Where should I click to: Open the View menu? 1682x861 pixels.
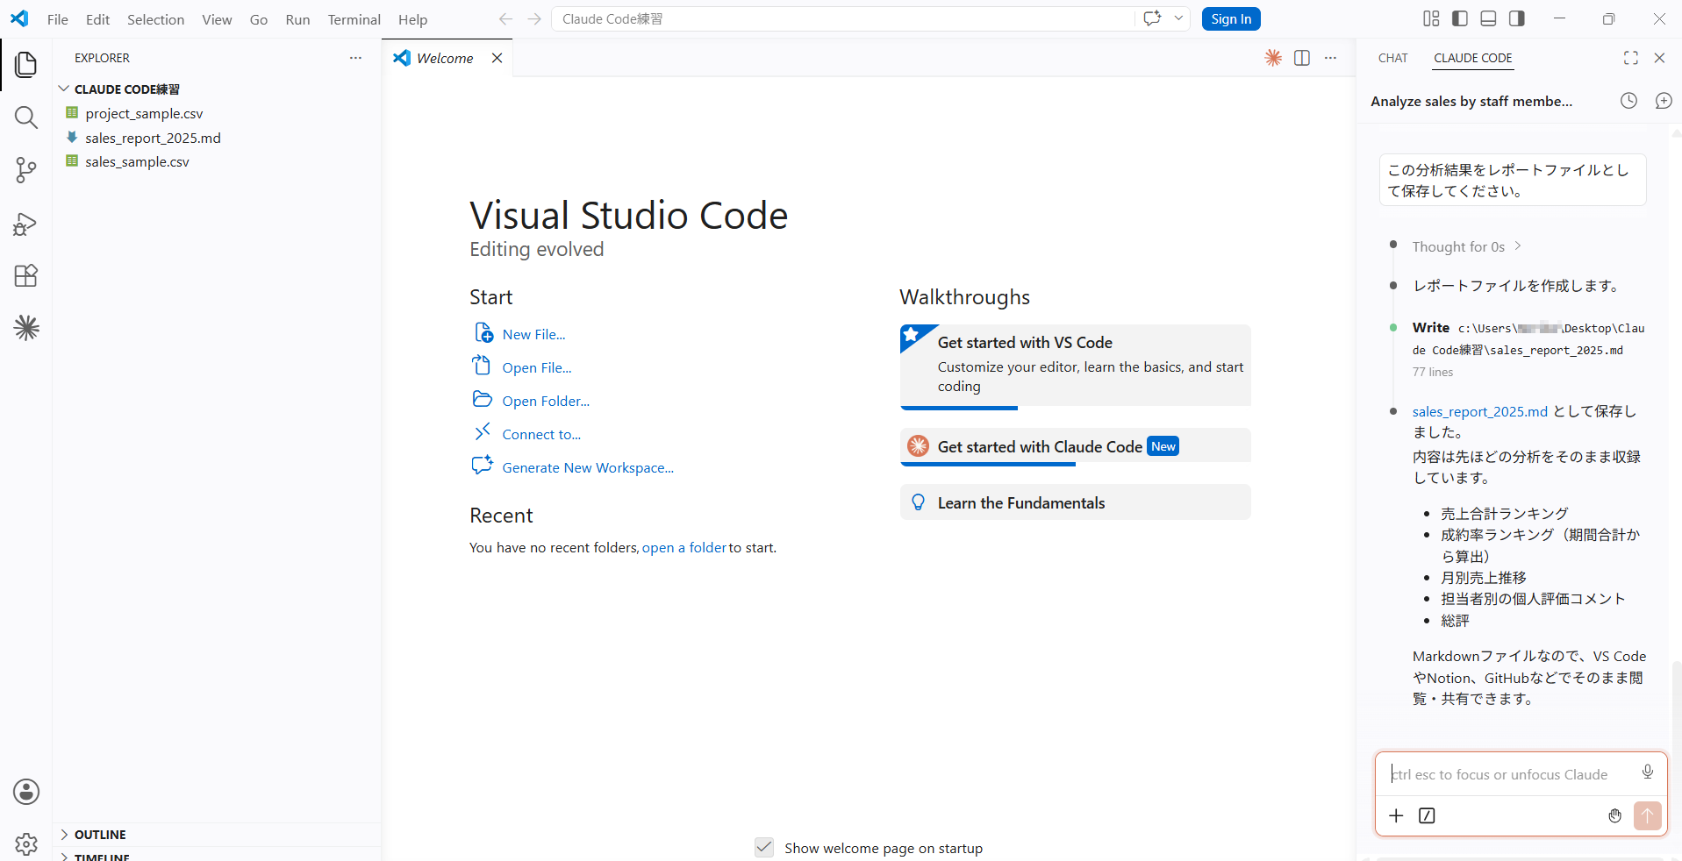tap(217, 19)
